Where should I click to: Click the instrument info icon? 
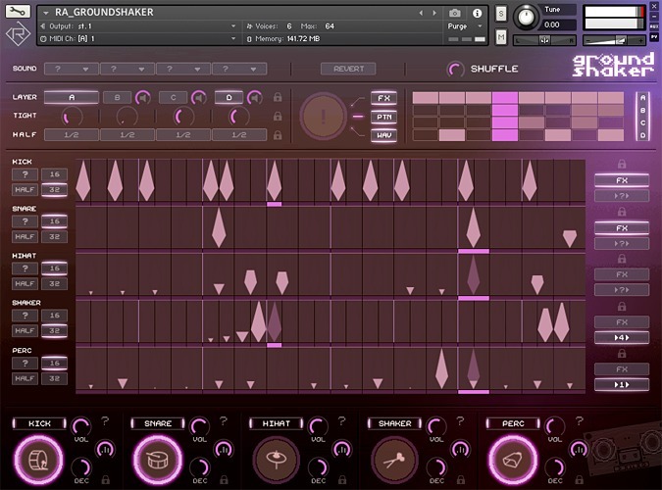[478, 13]
